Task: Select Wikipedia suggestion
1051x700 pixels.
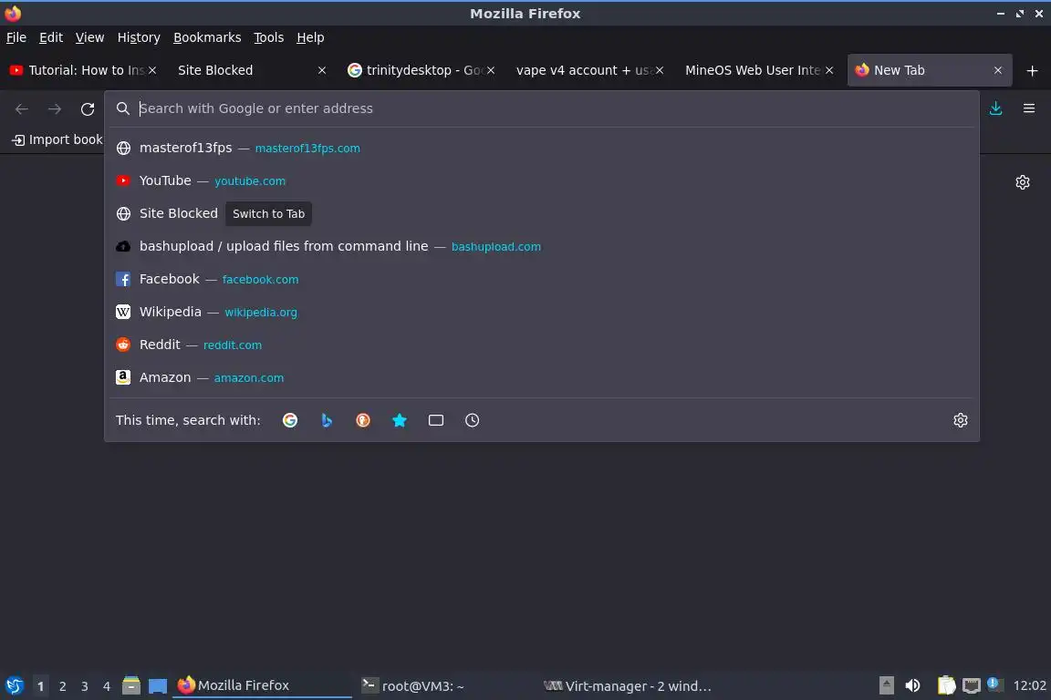Action: (x=542, y=312)
